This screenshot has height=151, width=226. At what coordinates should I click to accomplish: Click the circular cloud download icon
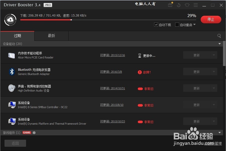click(10, 20)
